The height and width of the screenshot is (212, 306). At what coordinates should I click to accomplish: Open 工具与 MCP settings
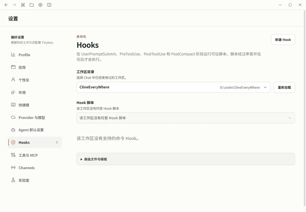(x=35, y=155)
